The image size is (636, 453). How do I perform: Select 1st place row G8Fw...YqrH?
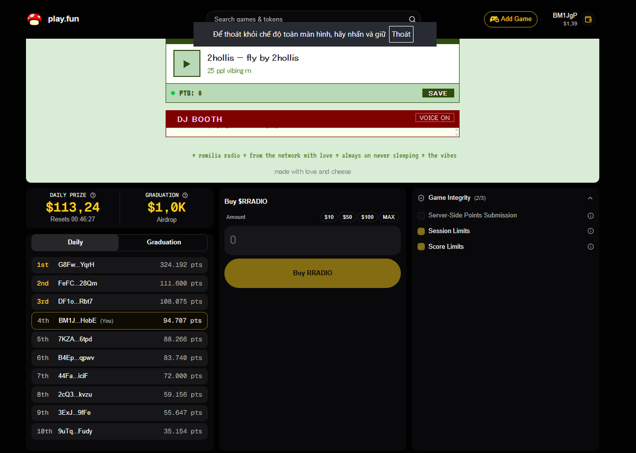[x=119, y=265]
